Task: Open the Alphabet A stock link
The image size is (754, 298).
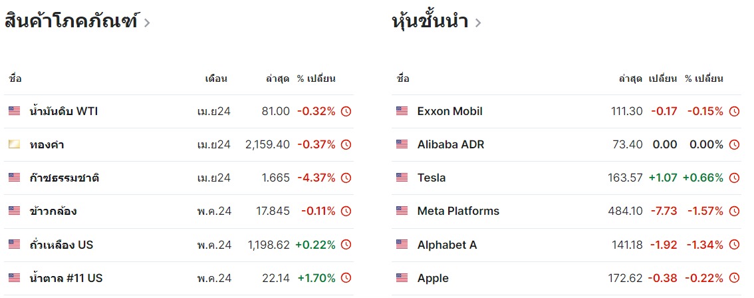Action: [447, 245]
